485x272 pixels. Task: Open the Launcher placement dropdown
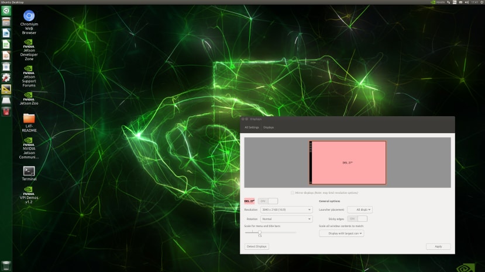click(x=360, y=210)
